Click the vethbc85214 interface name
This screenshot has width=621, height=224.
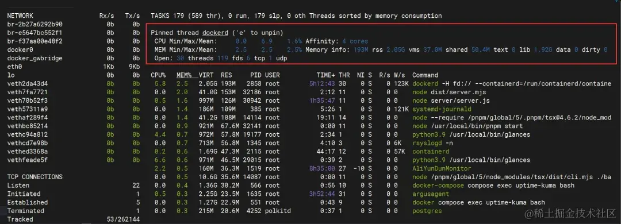(x=28, y=126)
